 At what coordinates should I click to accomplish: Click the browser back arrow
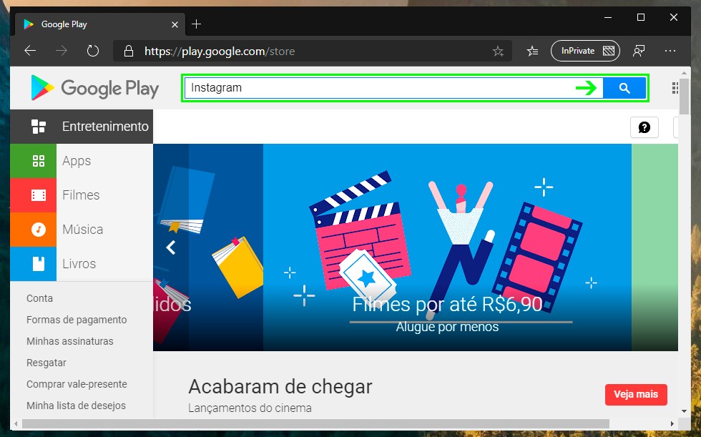click(x=30, y=51)
